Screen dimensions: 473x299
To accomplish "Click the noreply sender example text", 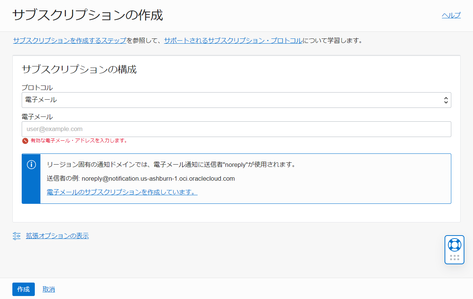I will [140, 178].
